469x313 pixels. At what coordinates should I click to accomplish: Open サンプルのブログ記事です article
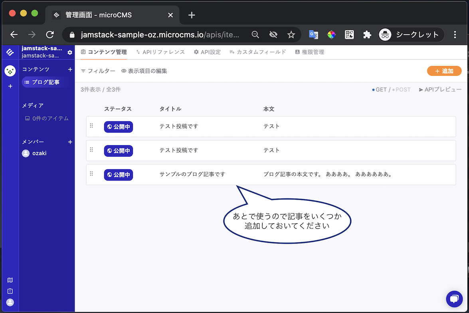point(192,174)
